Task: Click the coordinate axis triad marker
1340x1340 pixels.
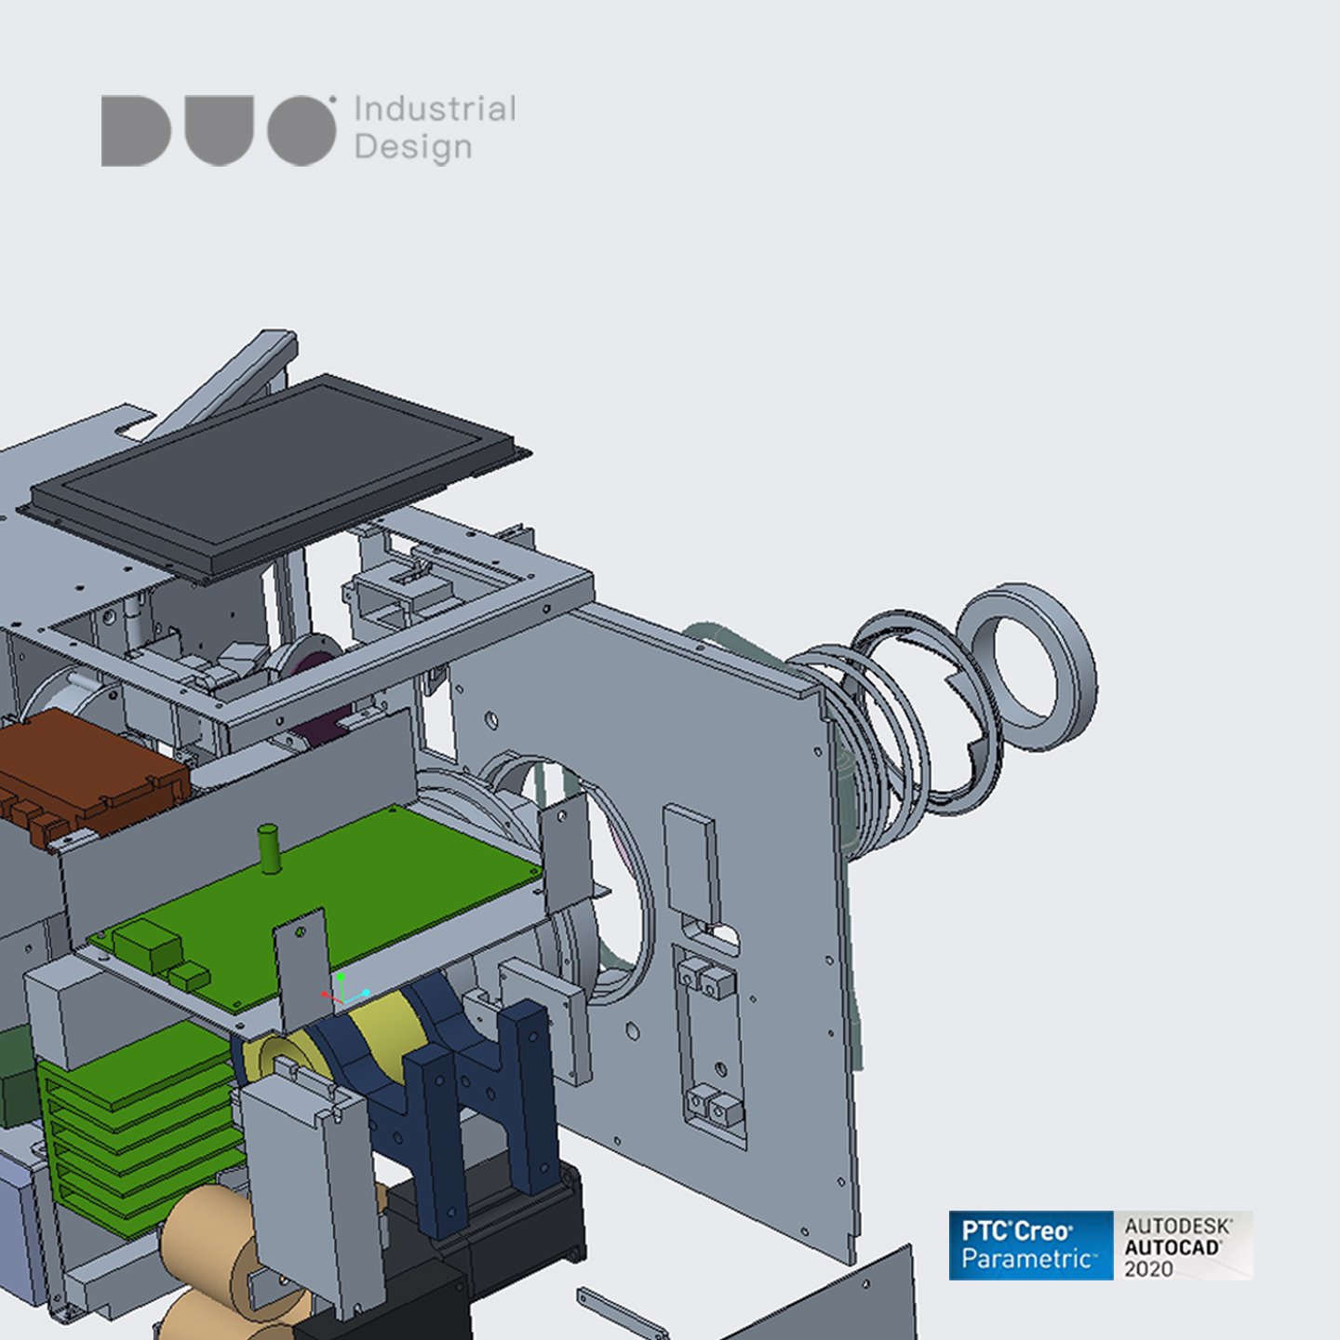Action: pos(343,990)
